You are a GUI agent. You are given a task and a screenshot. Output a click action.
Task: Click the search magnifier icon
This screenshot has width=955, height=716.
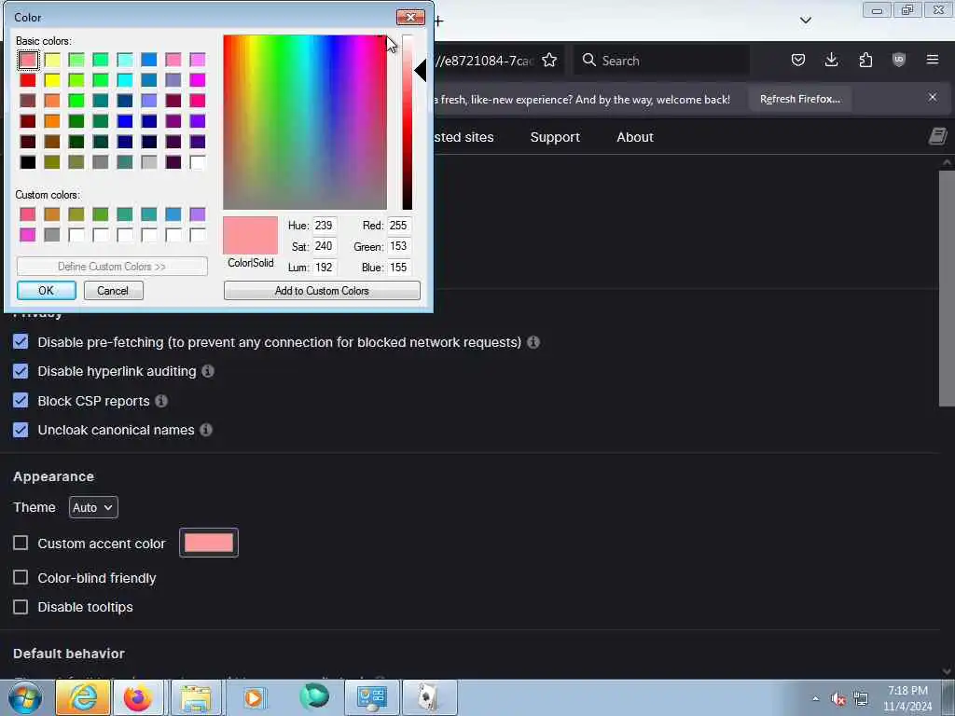click(589, 60)
